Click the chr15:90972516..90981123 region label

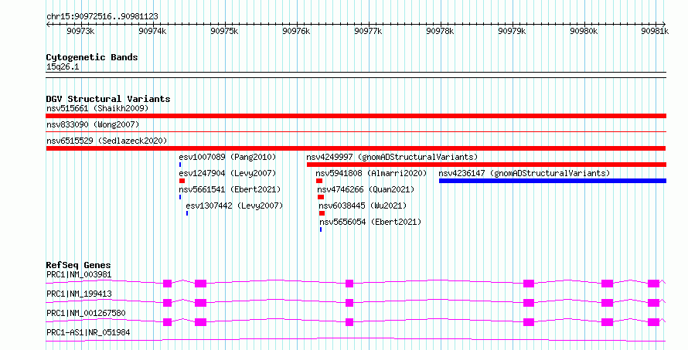[x=102, y=17]
